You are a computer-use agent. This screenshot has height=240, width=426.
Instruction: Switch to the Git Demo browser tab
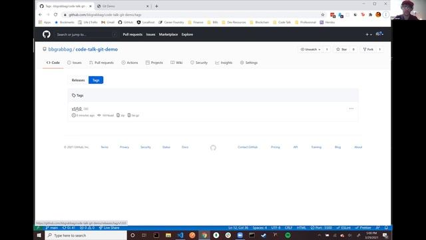coord(122,6)
